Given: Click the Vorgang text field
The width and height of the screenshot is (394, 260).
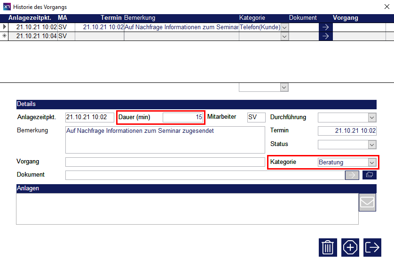Looking at the screenshot, I should click(165, 162).
